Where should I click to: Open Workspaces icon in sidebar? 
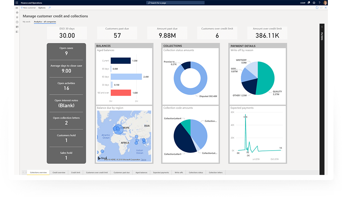[17, 27]
